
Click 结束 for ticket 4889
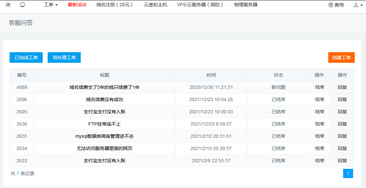pyautogui.click(x=319, y=88)
